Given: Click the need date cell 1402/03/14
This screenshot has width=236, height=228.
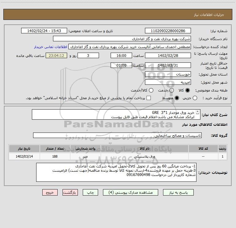Looking at the screenshot, I should click(24, 156).
